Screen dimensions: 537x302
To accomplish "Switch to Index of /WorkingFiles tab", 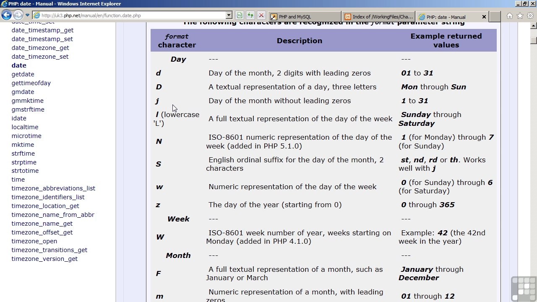I will (378, 17).
